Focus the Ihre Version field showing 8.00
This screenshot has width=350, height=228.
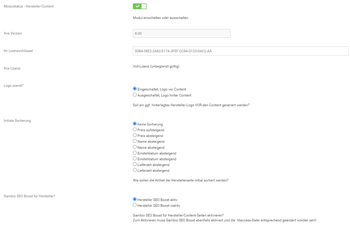coord(181,34)
